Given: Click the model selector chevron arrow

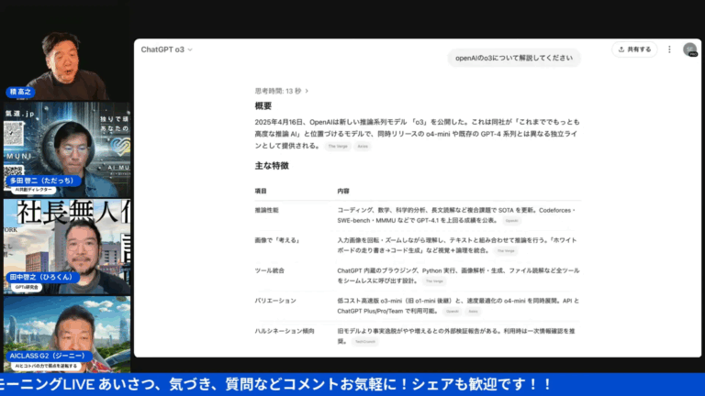Looking at the screenshot, I should coord(190,49).
